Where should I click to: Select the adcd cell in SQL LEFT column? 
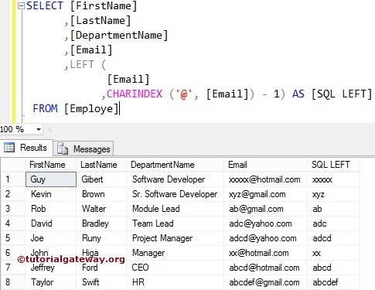(x=333, y=238)
